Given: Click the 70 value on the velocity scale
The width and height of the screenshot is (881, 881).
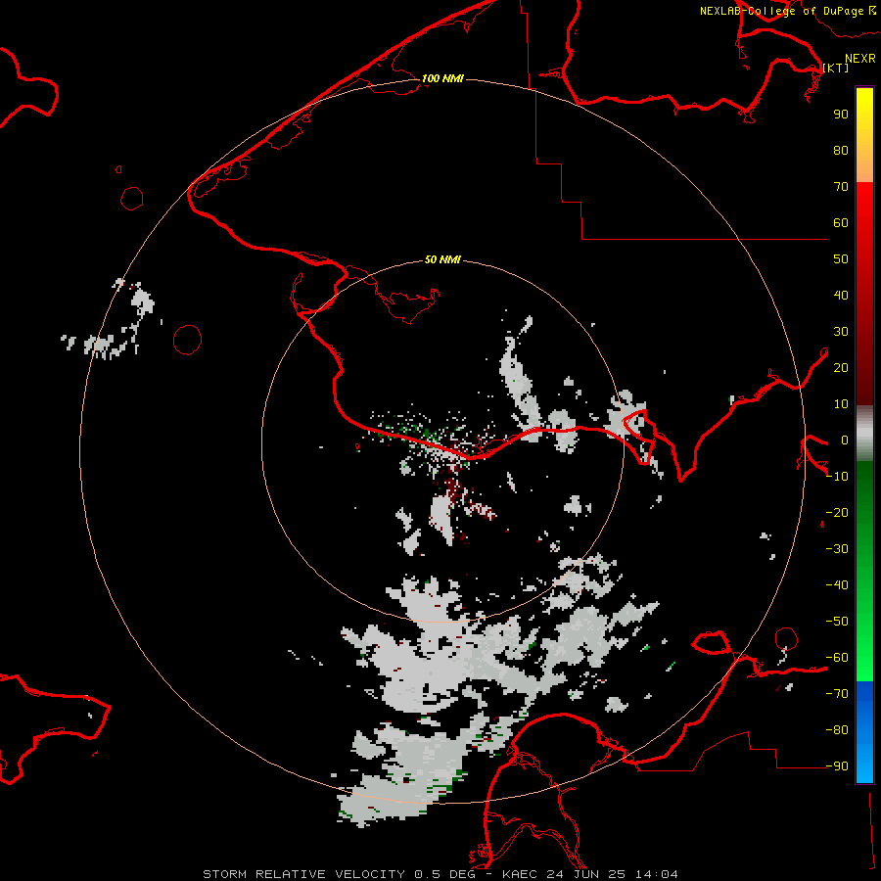Looking at the screenshot, I should (841, 187).
